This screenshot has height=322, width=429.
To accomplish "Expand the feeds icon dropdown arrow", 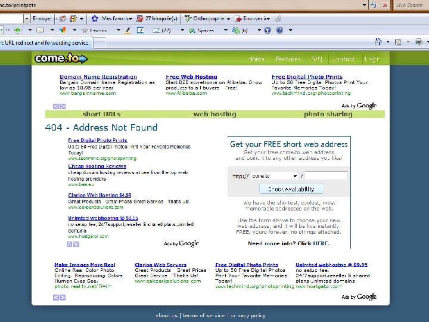I will (408, 42).
